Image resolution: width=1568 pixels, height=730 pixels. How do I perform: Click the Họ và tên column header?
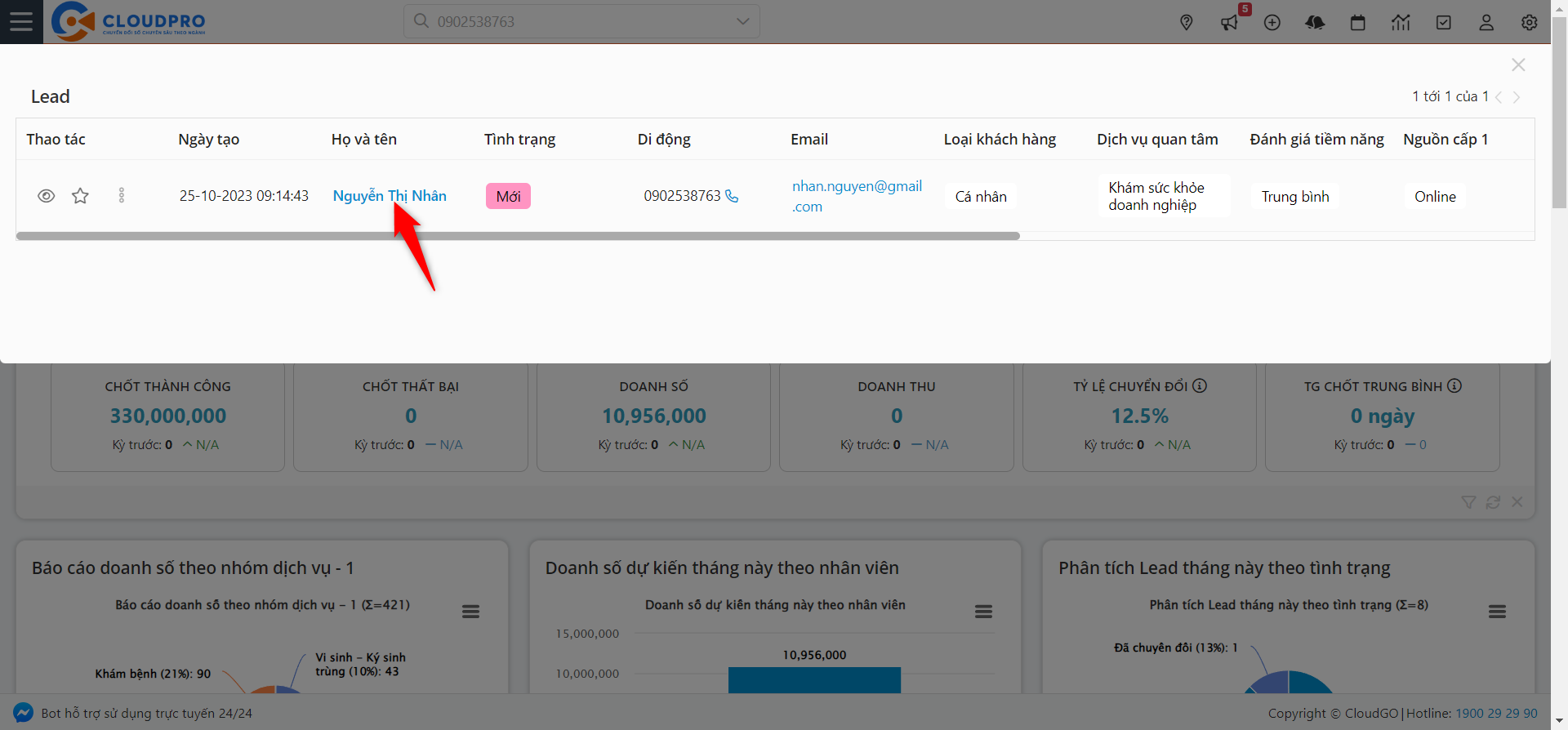point(364,140)
